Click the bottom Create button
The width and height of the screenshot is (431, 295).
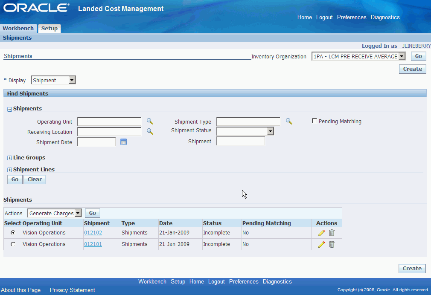tap(412, 269)
